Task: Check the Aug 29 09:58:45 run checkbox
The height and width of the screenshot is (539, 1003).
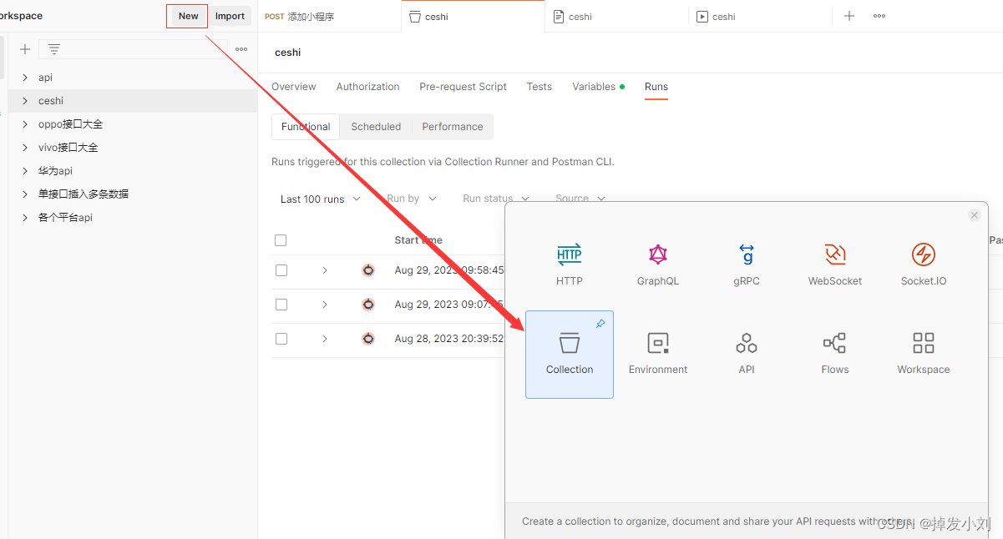Action: (281, 270)
